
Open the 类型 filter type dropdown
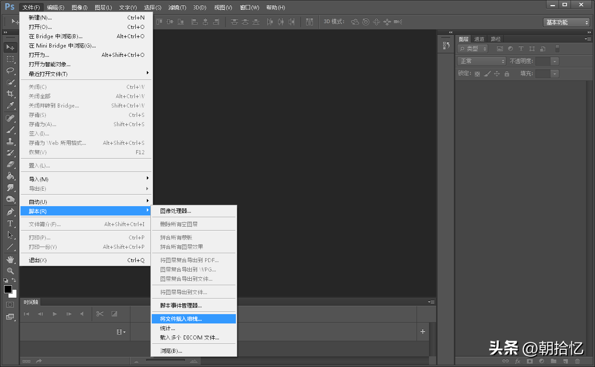473,49
